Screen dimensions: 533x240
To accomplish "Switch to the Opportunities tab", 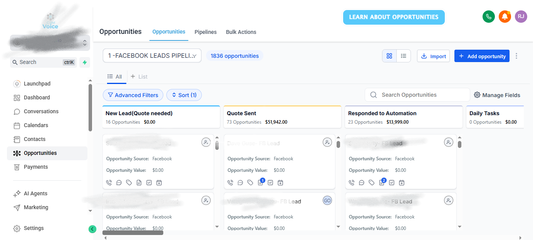I will [169, 32].
